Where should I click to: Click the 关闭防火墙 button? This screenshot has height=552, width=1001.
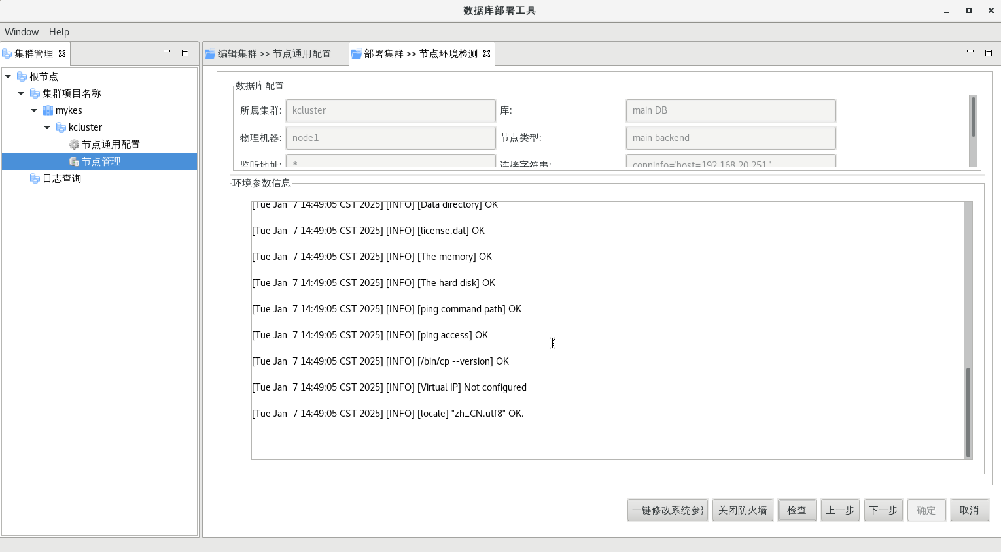(x=743, y=510)
